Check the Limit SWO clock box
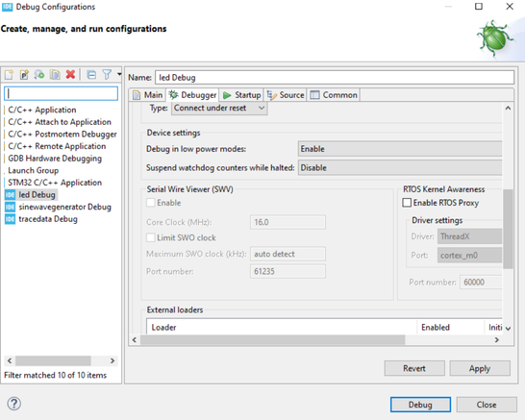The image size is (525, 420). (151, 237)
